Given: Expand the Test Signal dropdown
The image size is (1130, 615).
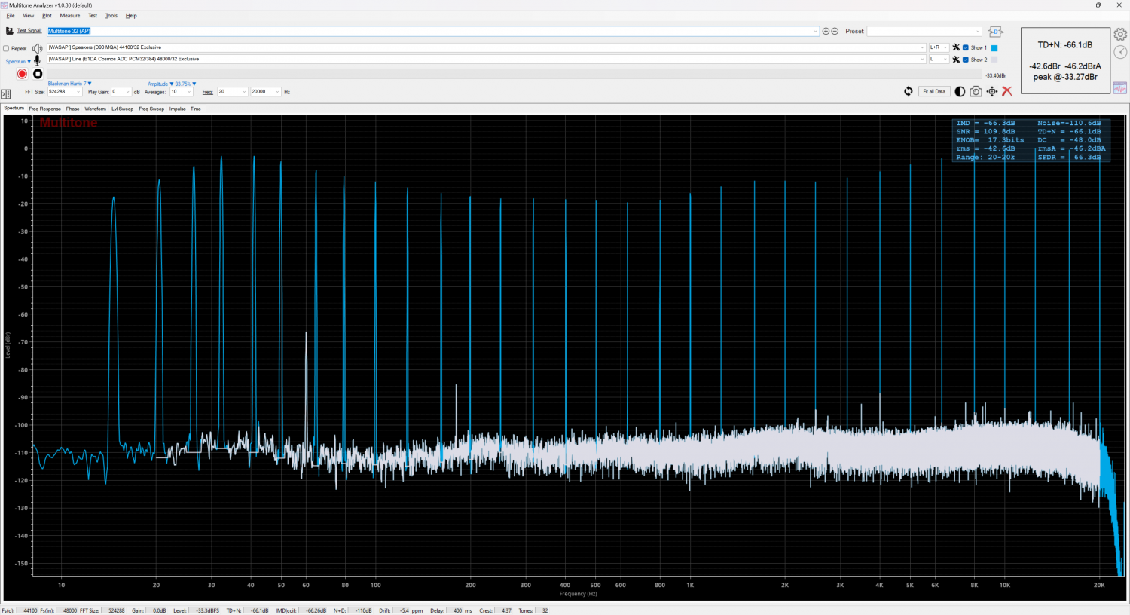Looking at the screenshot, I should click(816, 31).
